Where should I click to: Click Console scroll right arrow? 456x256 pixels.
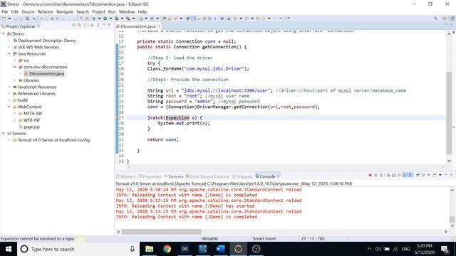[445, 232]
